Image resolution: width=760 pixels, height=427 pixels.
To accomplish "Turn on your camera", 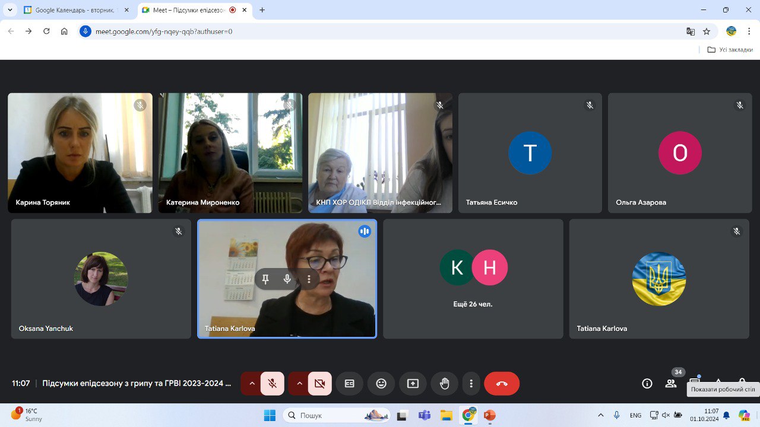I will tap(320, 384).
